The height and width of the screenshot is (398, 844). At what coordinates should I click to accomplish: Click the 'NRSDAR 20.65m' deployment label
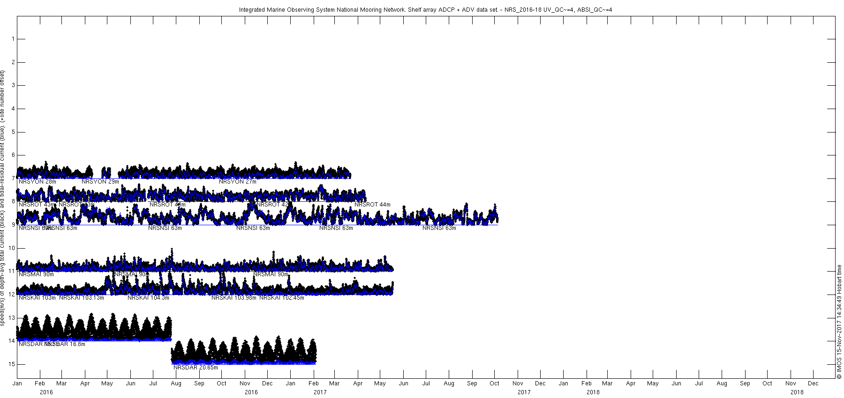pyautogui.click(x=196, y=368)
